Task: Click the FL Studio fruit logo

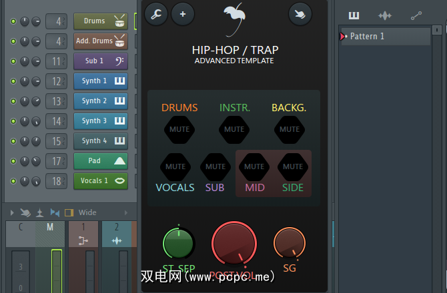Action: (x=235, y=19)
